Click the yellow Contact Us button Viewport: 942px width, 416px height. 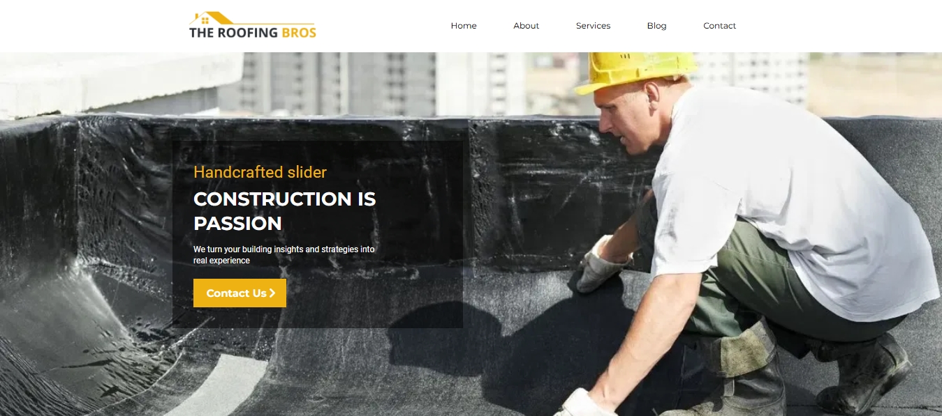click(240, 293)
